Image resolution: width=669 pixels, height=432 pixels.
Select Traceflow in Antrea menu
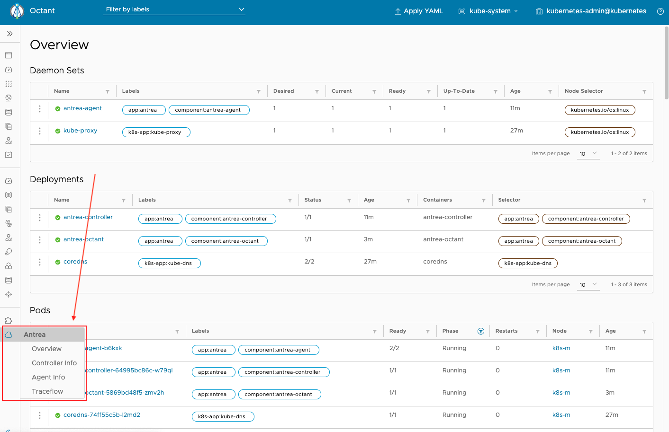click(x=47, y=391)
